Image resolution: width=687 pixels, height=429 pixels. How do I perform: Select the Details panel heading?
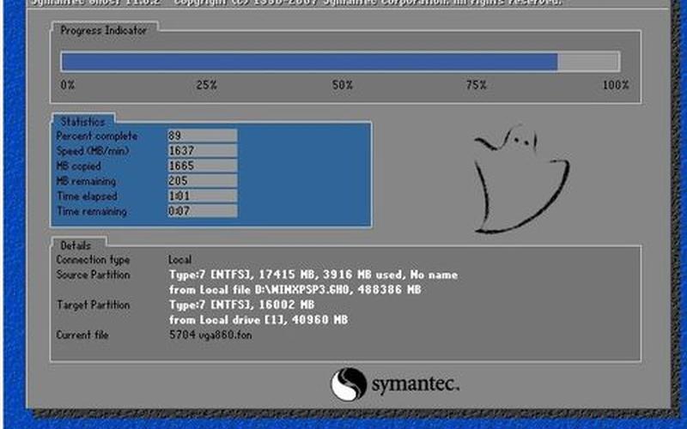tap(76, 245)
